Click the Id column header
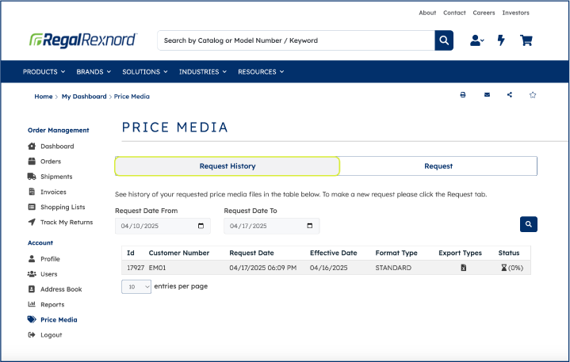This screenshot has height=362, width=570. [x=131, y=253]
